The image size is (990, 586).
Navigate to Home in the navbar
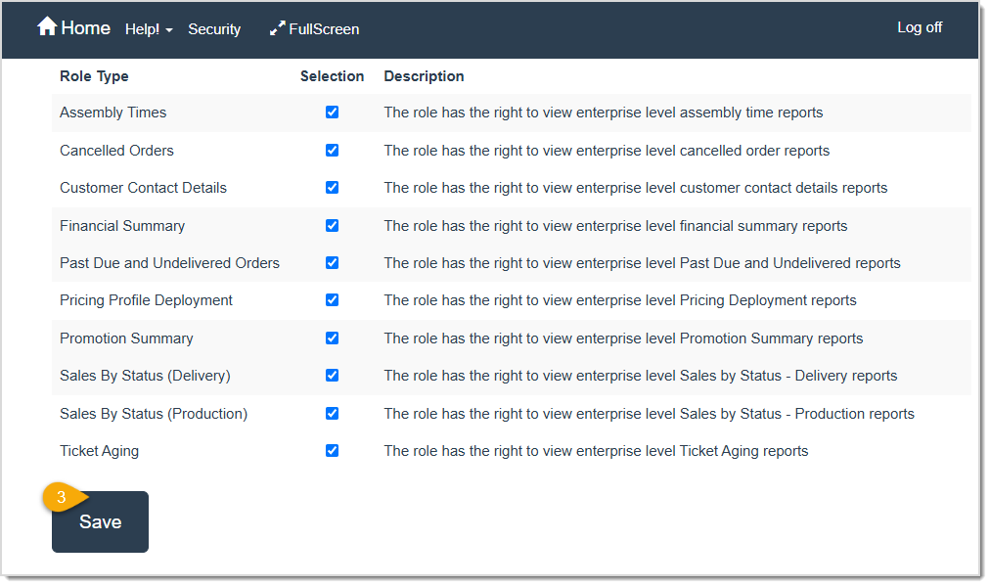point(83,27)
